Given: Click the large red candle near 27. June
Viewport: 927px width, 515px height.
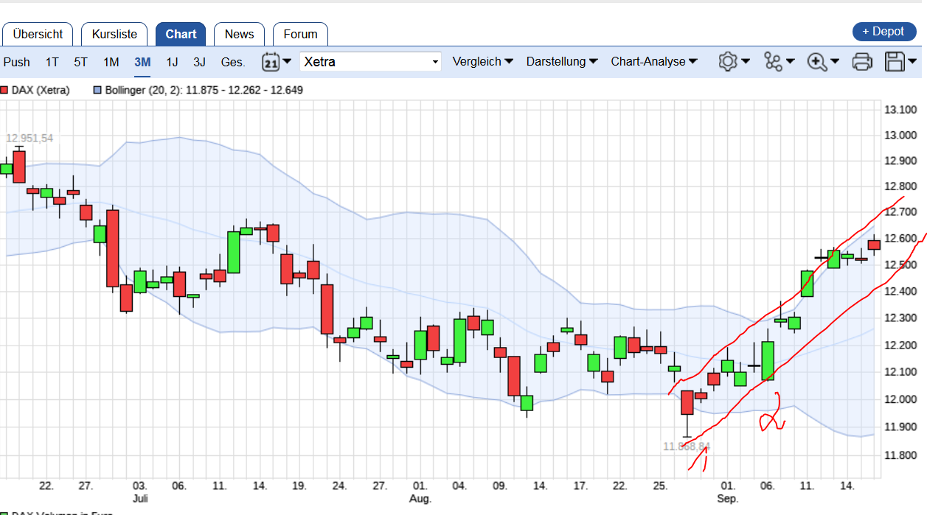Looking at the screenshot, I should click(x=112, y=248).
